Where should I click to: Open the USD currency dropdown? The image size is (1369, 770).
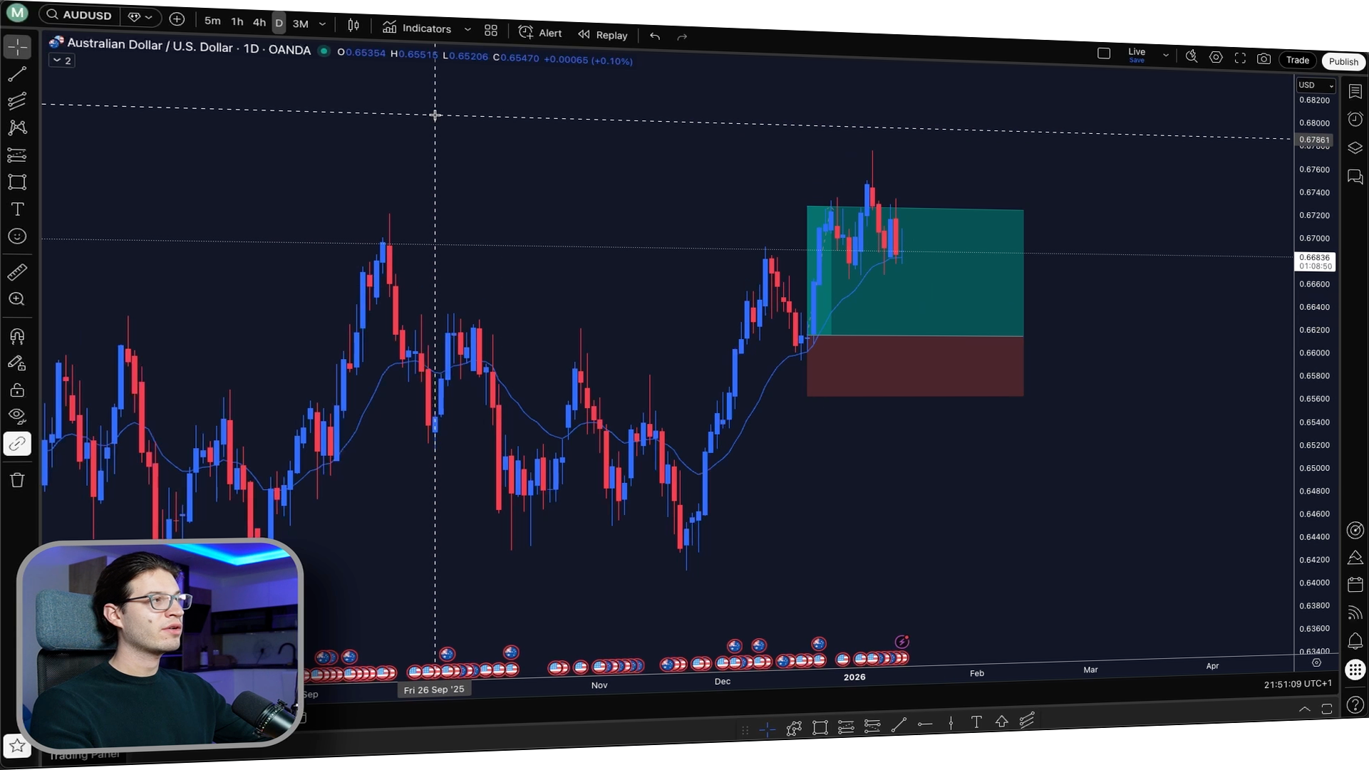click(1315, 85)
